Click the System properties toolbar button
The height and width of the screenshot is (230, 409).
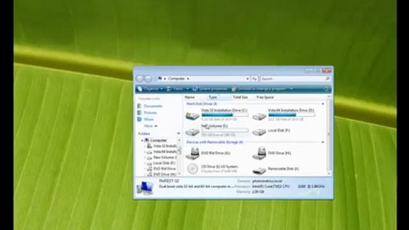tap(210, 89)
